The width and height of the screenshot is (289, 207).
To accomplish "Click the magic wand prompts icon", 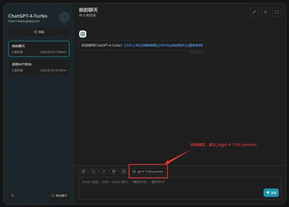I will pyautogui.click(x=104, y=171).
